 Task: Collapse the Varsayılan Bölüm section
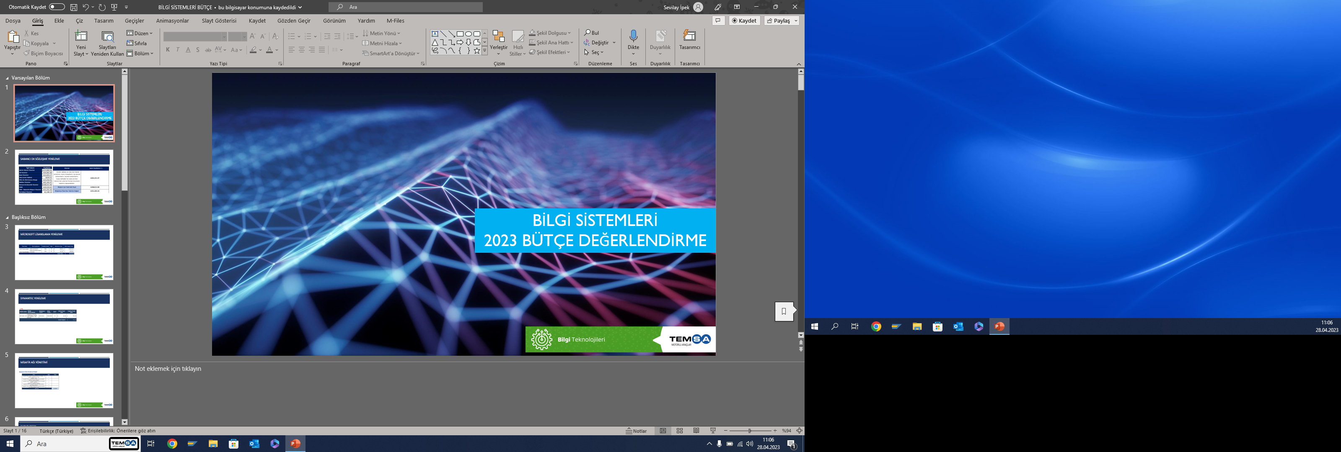(7, 78)
